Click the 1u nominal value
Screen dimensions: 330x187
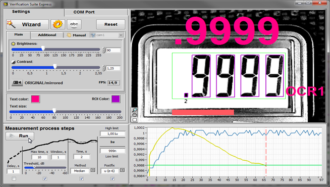tap(113, 142)
